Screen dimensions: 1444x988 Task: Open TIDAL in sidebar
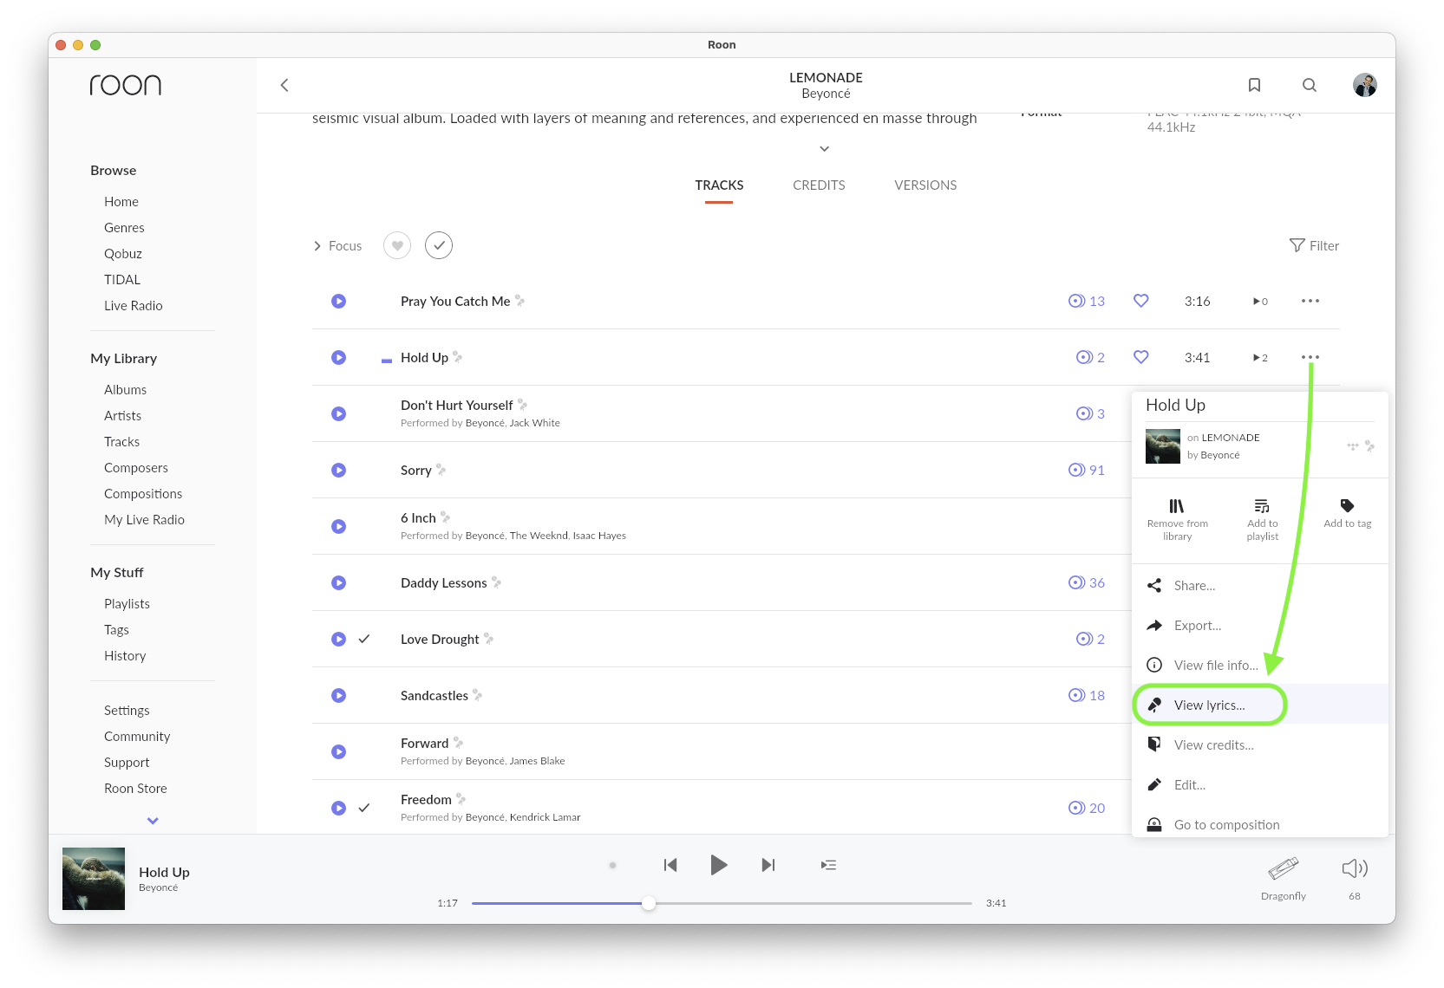click(122, 280)
